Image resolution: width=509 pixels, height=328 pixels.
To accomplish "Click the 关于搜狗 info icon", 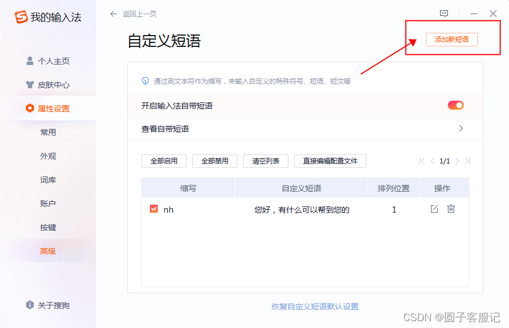I will pyautogui.click(x=30, y=305).
